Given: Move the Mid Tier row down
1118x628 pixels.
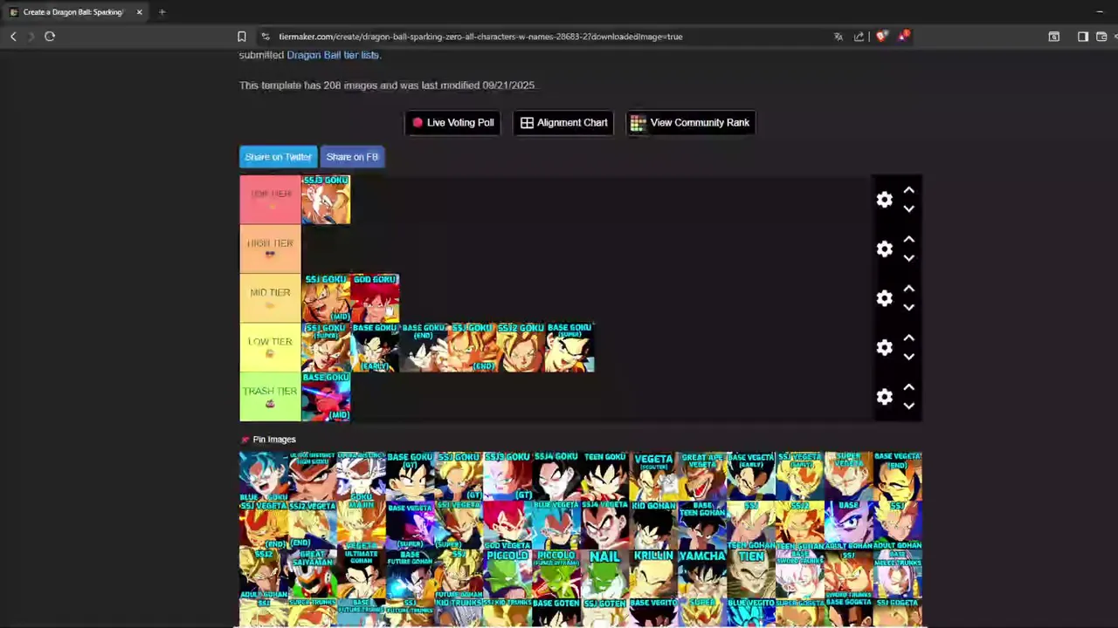Looking at the screenshot, I should (909, 308).
